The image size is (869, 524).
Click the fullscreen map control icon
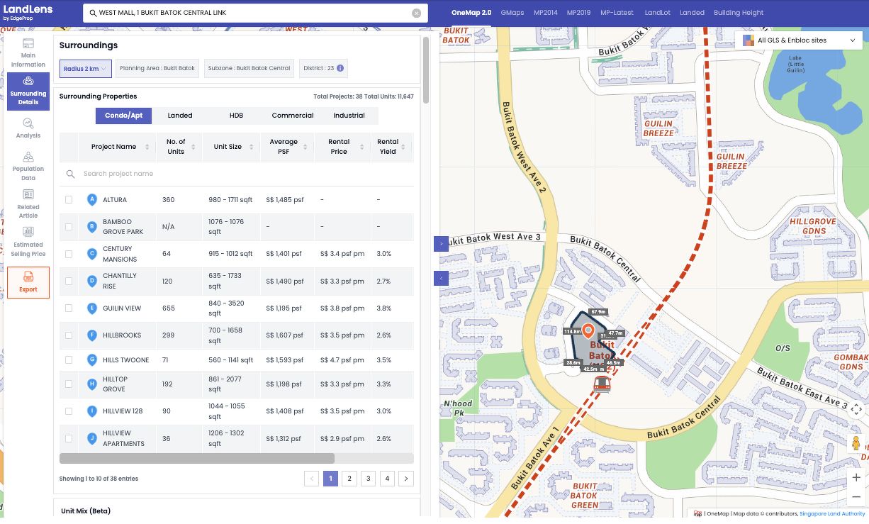856,409
